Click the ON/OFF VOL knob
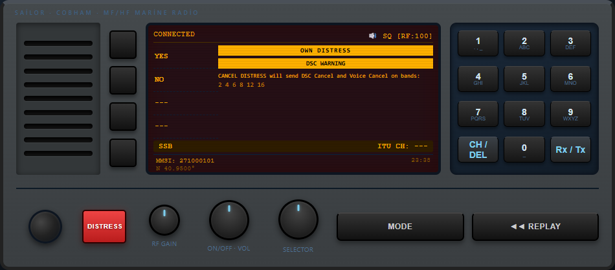The image size is (615, 270). (x=229, y=220)
